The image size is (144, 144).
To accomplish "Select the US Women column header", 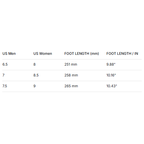I will coord(43,53).
